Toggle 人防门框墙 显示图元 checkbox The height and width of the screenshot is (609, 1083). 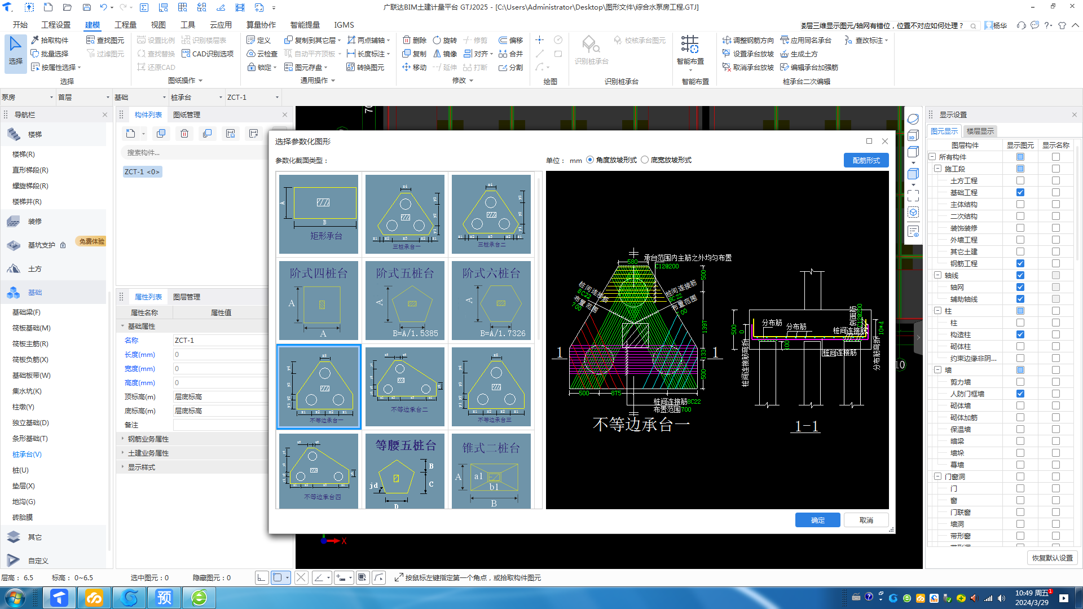tap(1020, 394)
